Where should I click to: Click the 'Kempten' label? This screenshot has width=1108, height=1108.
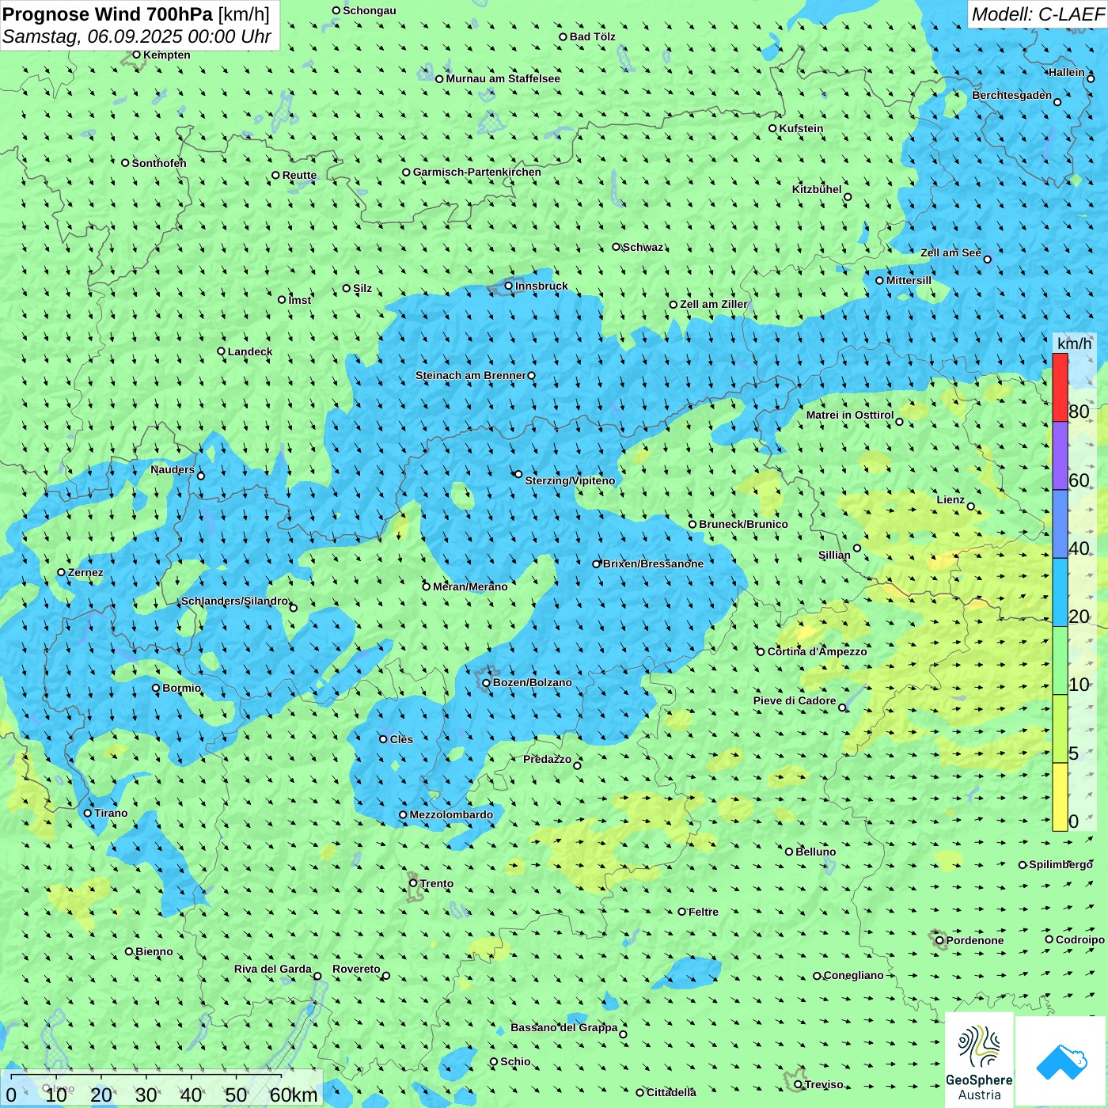click(166, 55)
